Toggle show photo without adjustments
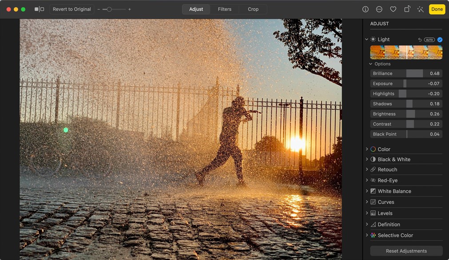449x260 pixels. coord(39,9)
